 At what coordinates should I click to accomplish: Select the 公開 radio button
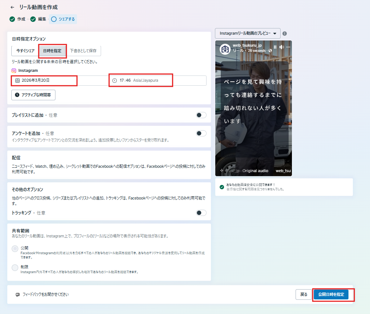tap(15, 249)
